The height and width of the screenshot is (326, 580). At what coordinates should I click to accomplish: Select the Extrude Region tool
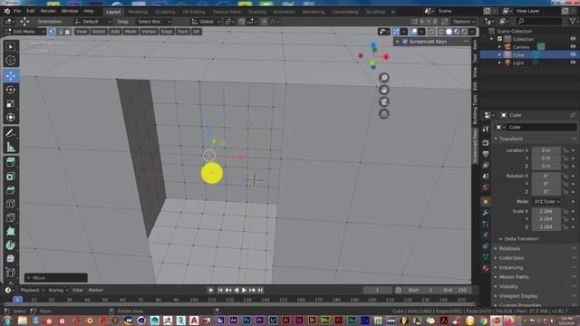11,162
